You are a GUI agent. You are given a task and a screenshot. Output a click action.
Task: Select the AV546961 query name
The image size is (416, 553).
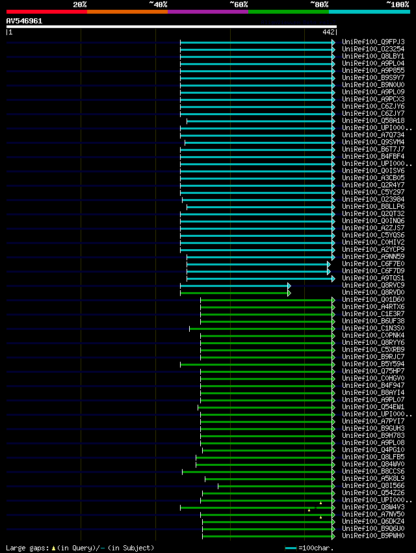[24, 21]
